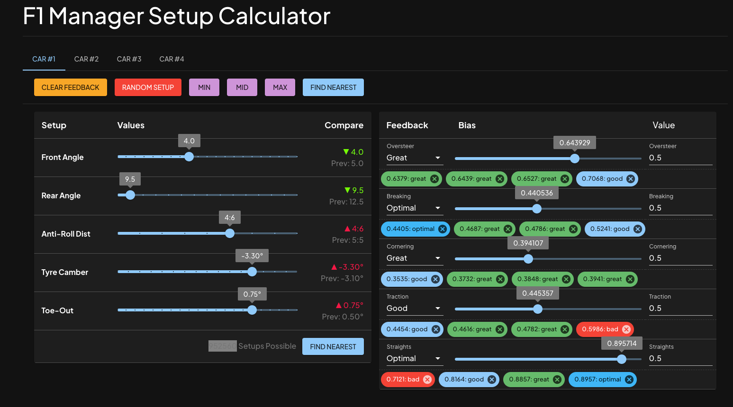
Task: Remove the 0.4616: great traction chip
Action: click(499, 329)
